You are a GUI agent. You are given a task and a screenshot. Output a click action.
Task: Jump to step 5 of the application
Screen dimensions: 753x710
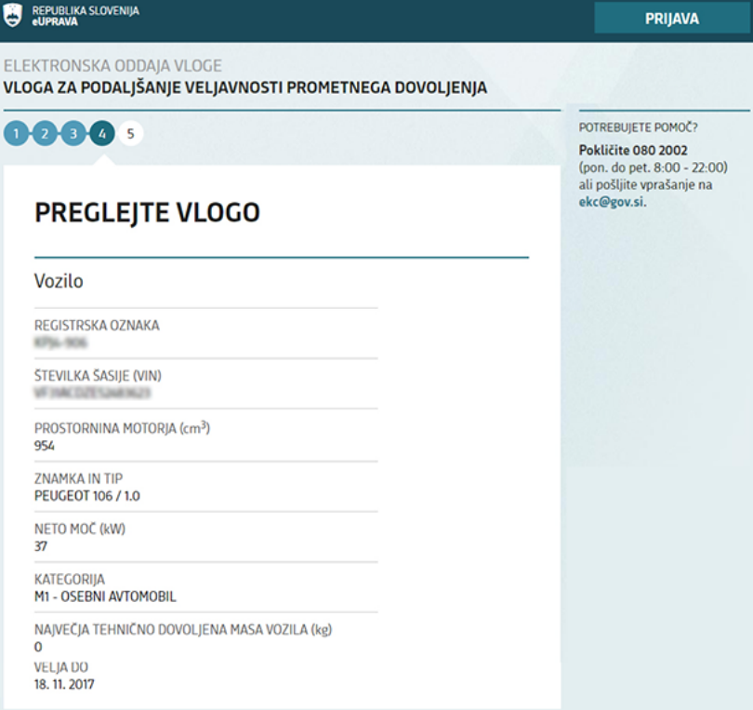[130, 133]
